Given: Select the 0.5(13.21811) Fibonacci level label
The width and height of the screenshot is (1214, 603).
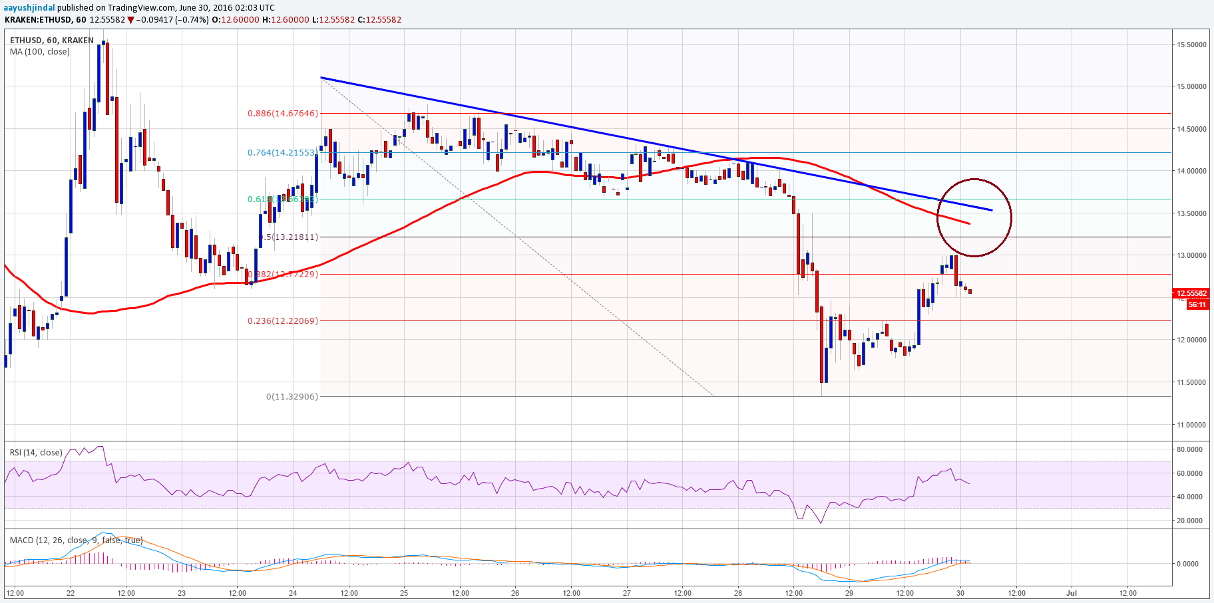Looking at the screenshot, I should pyautogui.click(x=289, y=237).
